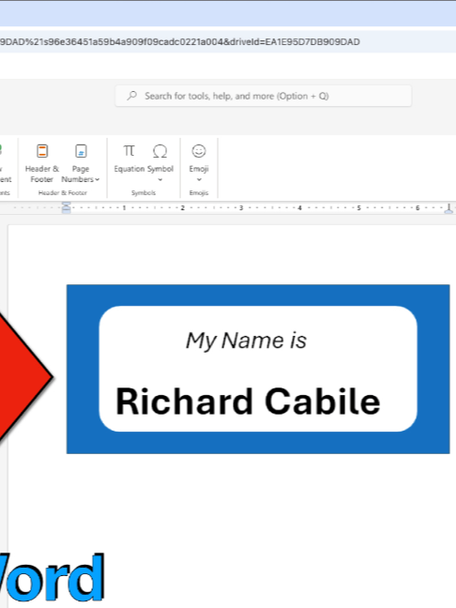
Task: Click the 'My Name is' text
Action: tap(246, 341)
